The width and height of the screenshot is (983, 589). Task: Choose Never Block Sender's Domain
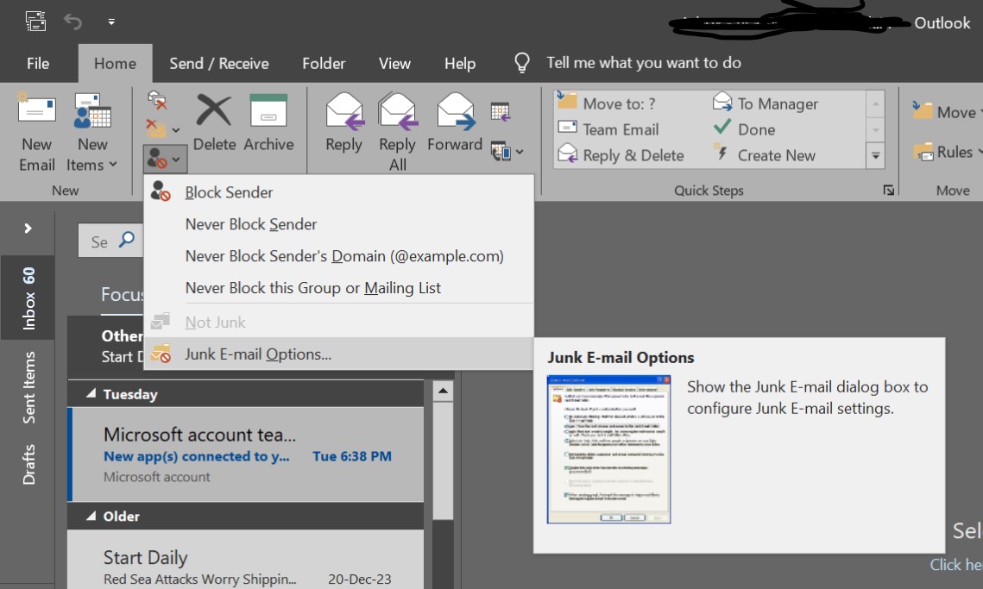point(338,256)
